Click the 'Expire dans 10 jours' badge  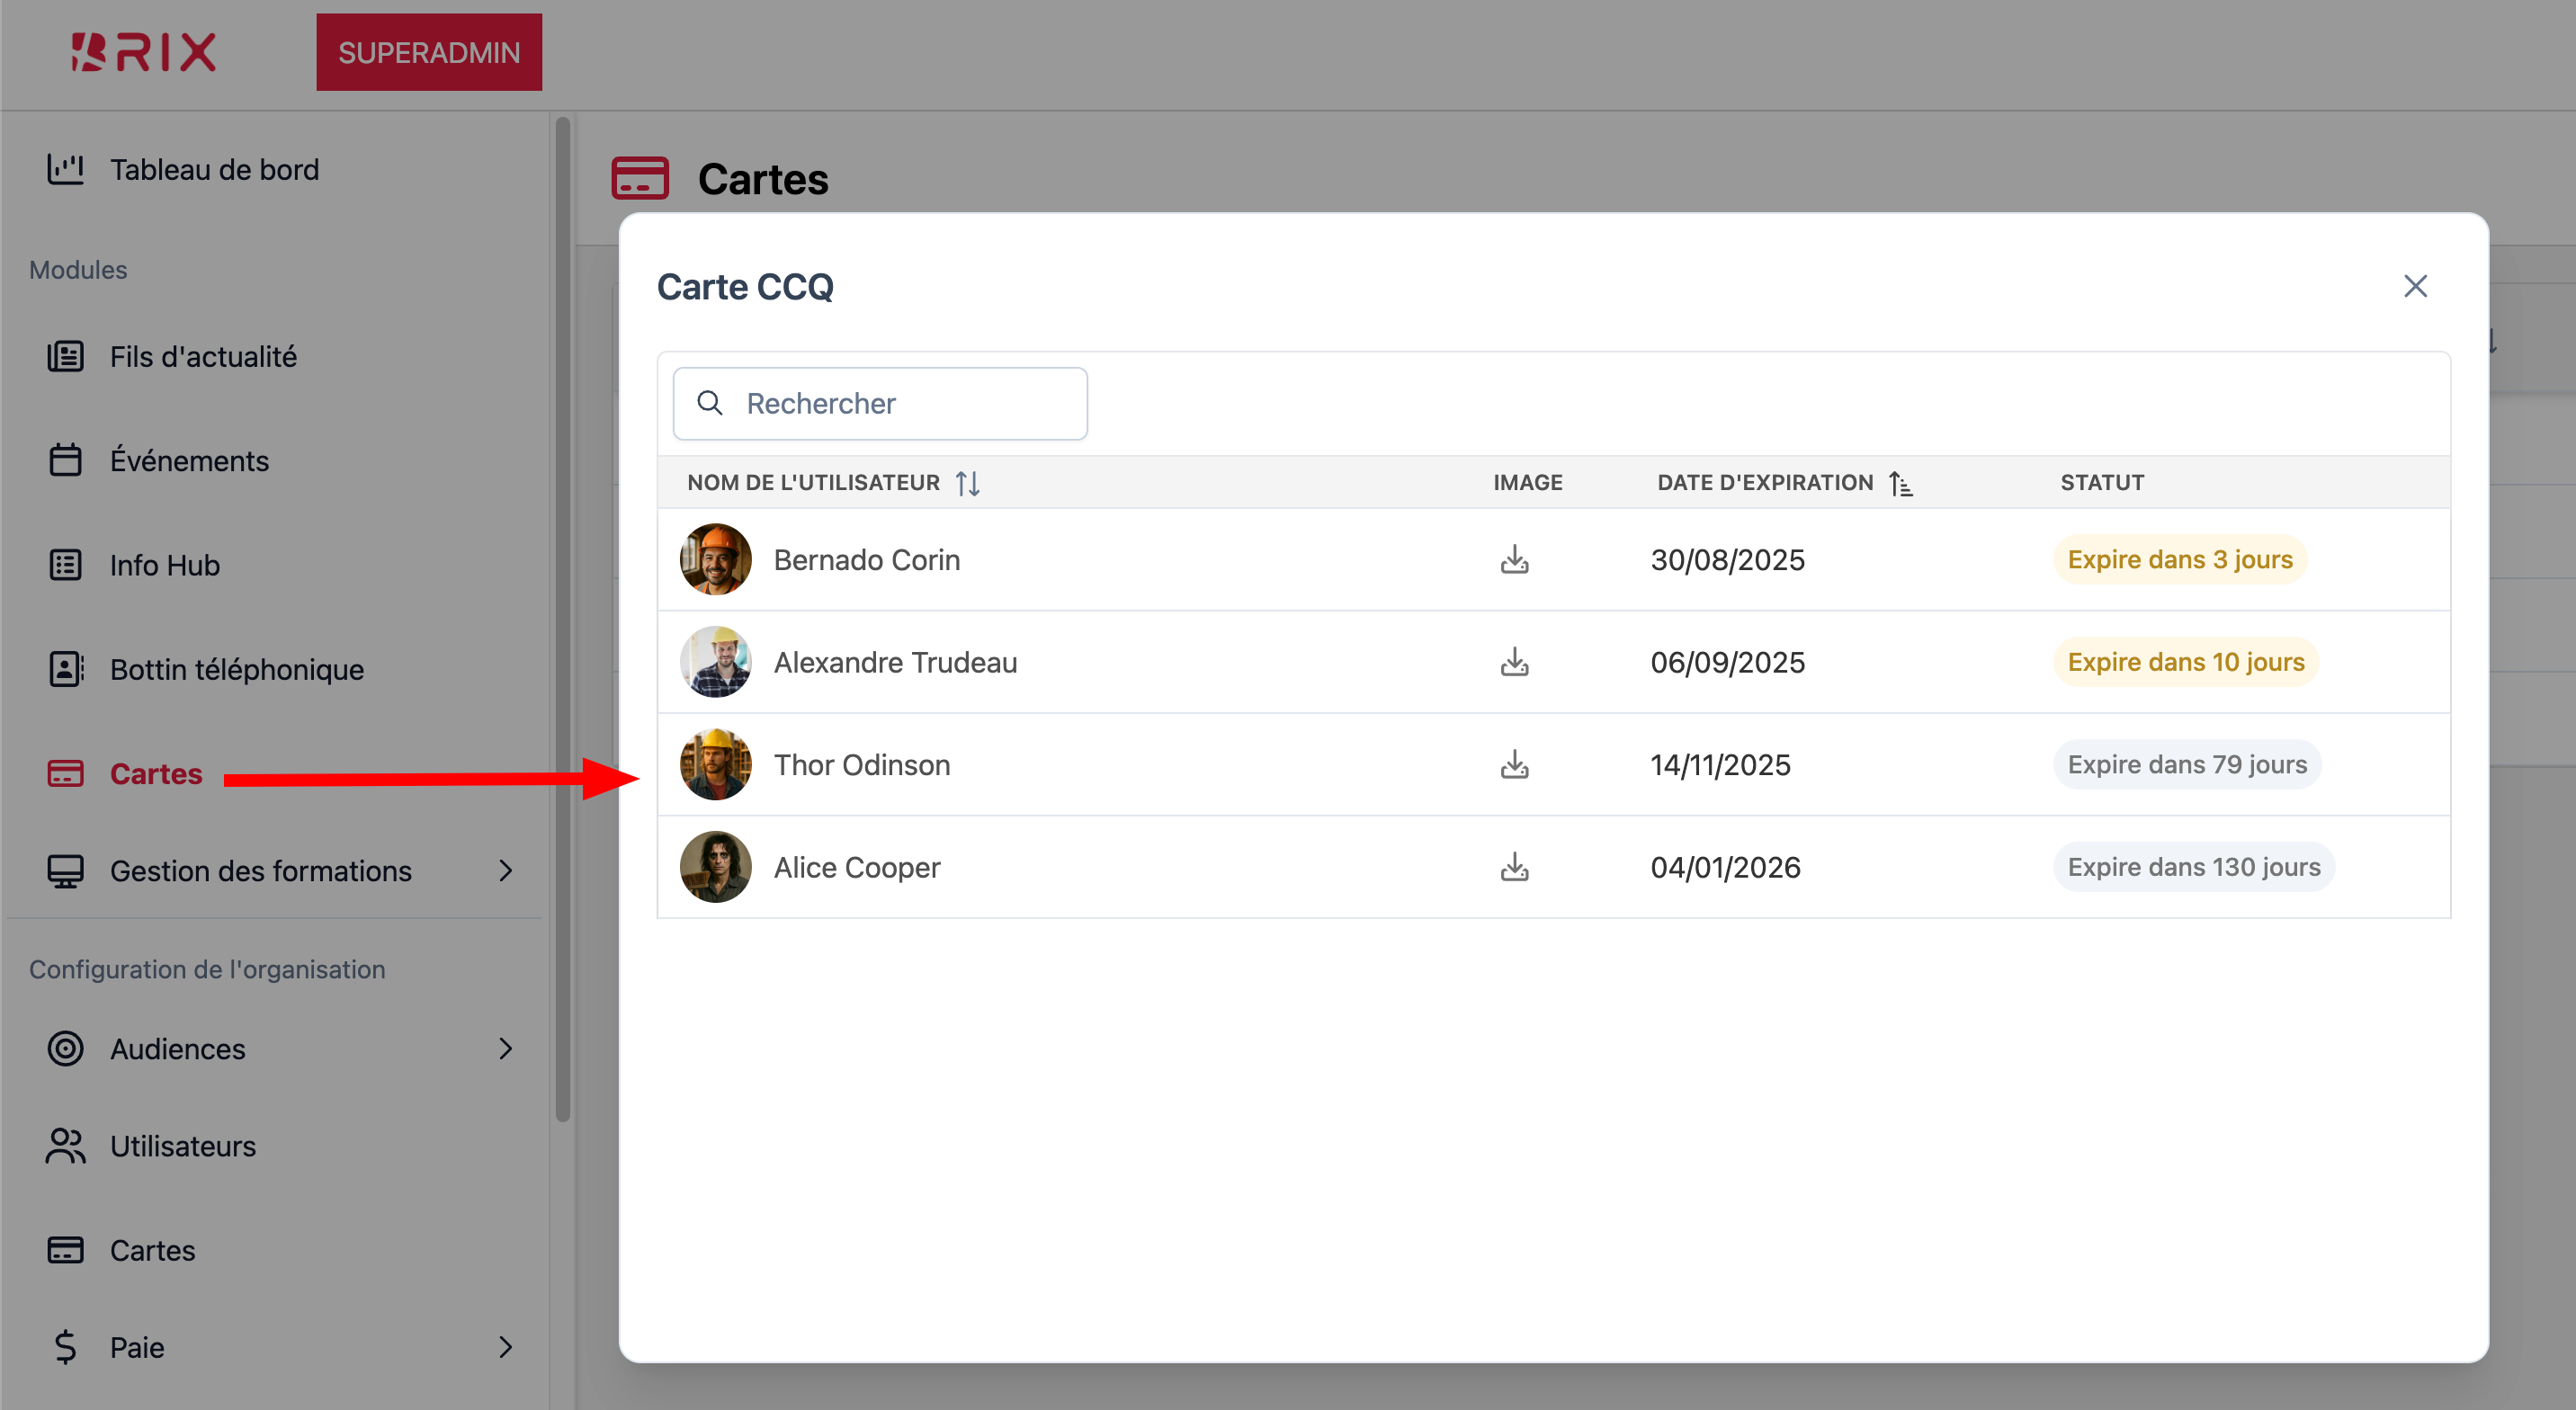[x=2186, y=662]
